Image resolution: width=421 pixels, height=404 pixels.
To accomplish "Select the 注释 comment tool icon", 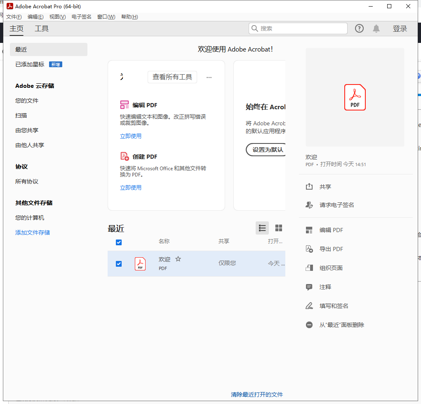I will pyautogui.click(x=309, y=287).
